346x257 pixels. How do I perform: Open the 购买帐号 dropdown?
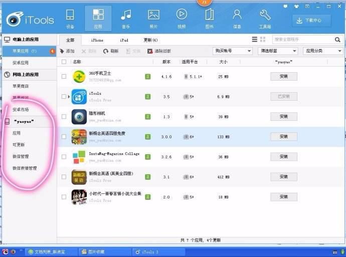tap(232, 51)
